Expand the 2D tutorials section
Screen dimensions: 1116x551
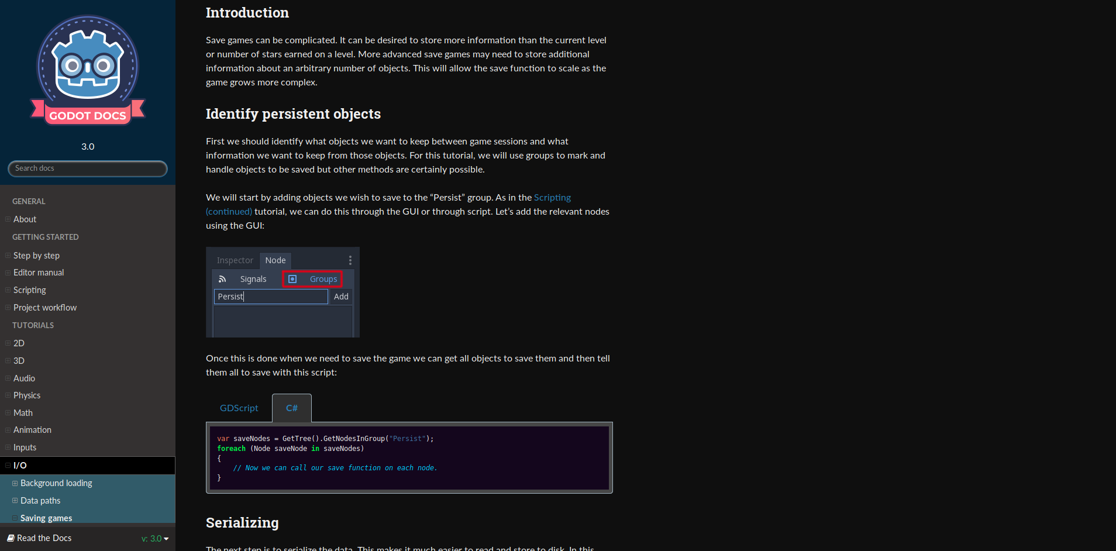coord(7,343)
